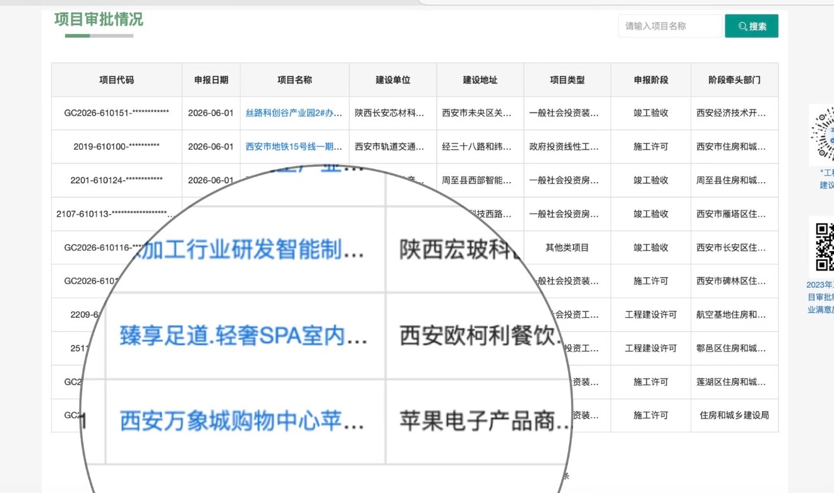Click the 住房和城乡建设局 department cell
This screenshot has width=834, height=493.
pos(735,415)
